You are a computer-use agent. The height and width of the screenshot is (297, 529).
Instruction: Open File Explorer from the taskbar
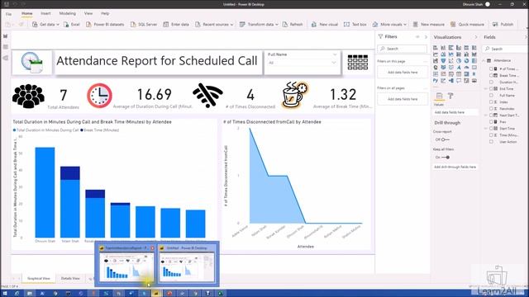click(x=30, y=294)
